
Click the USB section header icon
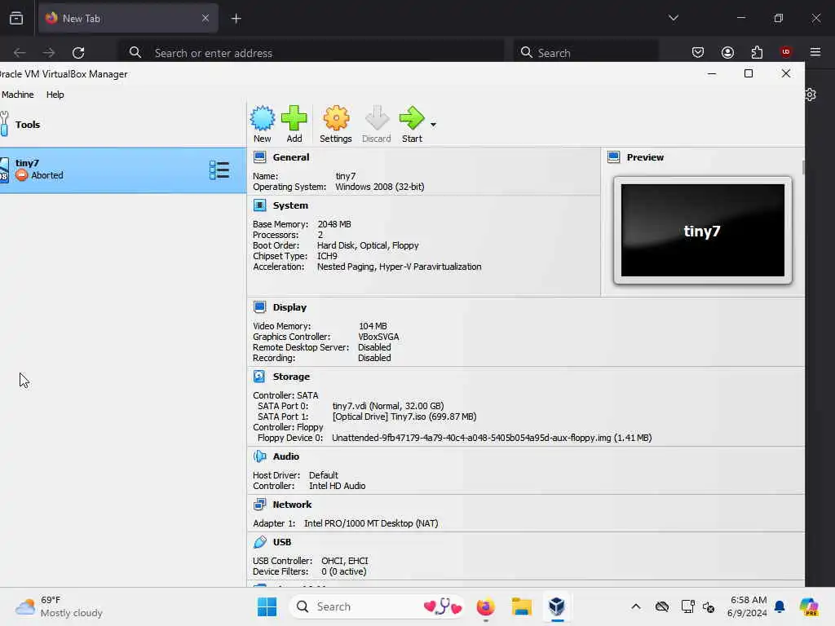[x=259, y=542]
